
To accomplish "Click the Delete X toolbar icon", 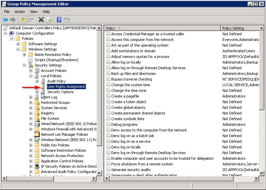I will click(x=41, y=20).
